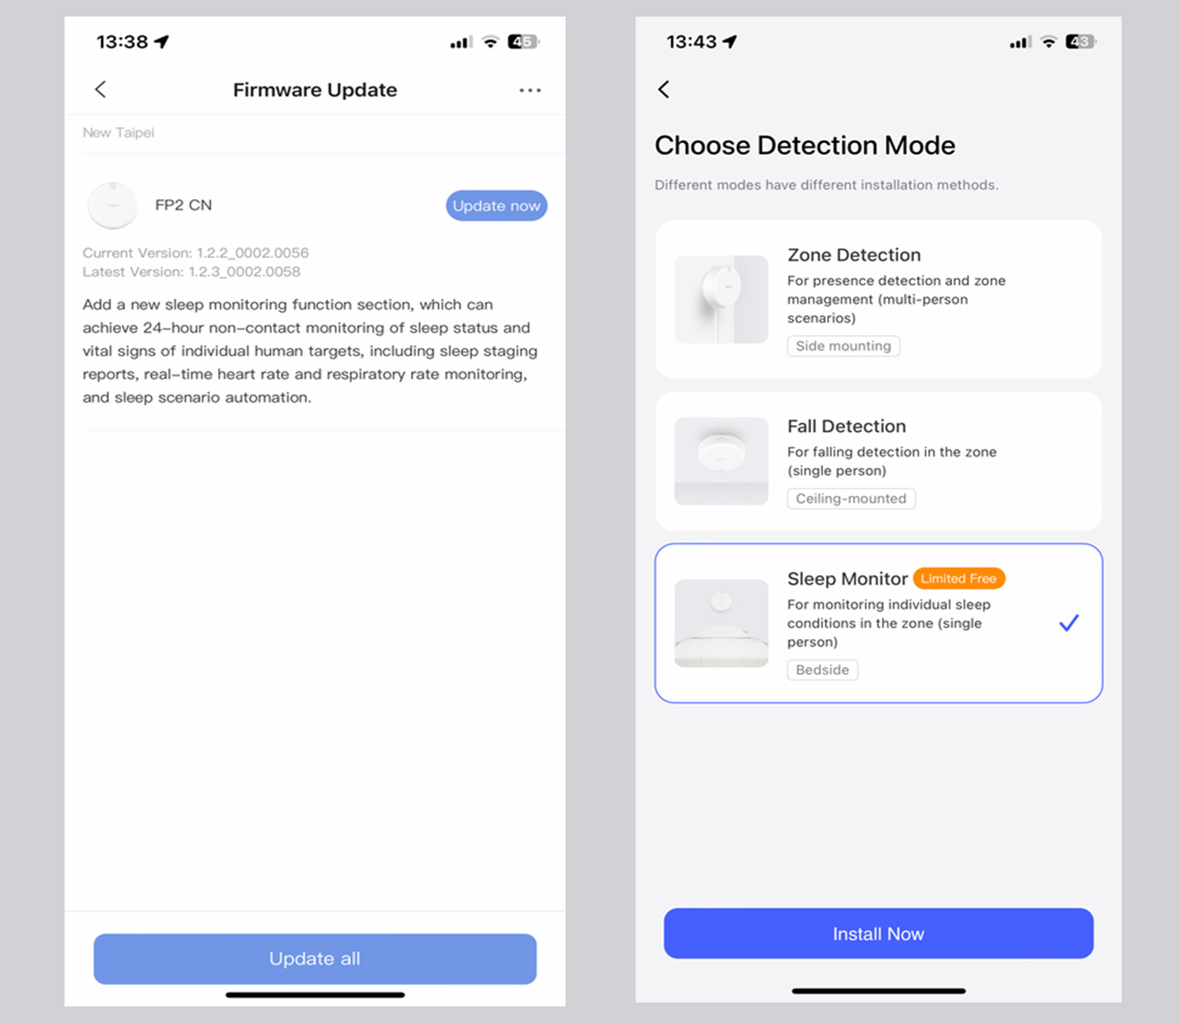Screen dimensions: 1180x1023
Task: Select the Fall Detection mode card
Action: (x=879, y=461)
